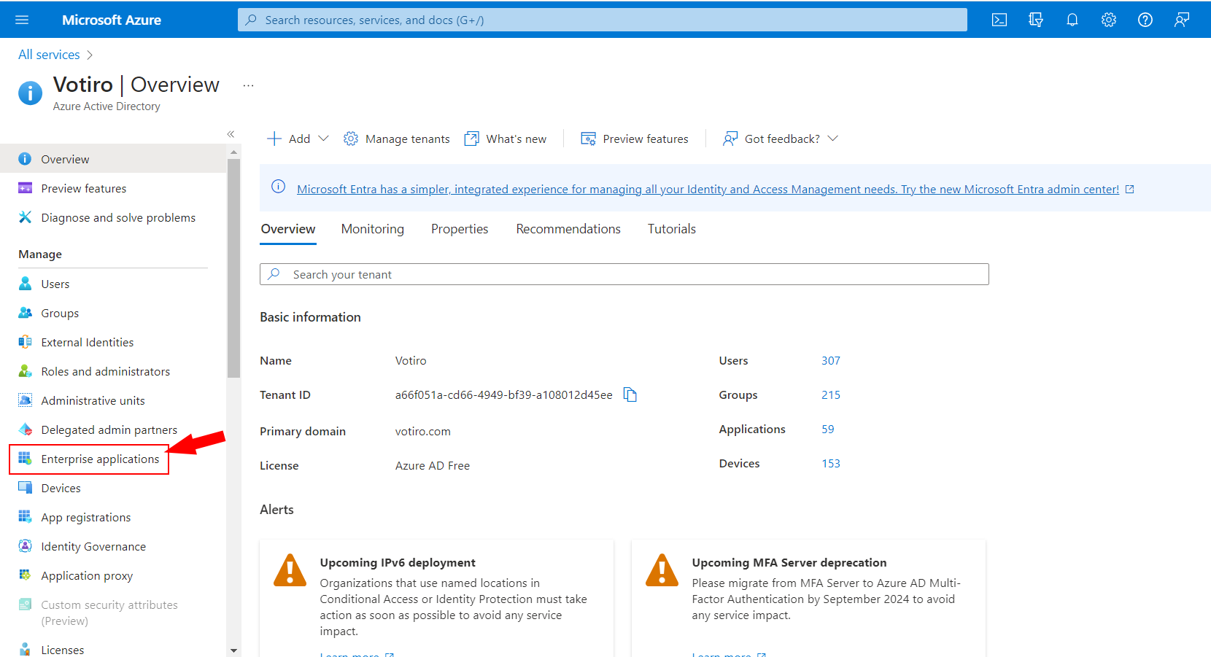Click the Manage tenants gear icon
Image resolution: width=1211 pixels, height=657 pixels.
351,139
